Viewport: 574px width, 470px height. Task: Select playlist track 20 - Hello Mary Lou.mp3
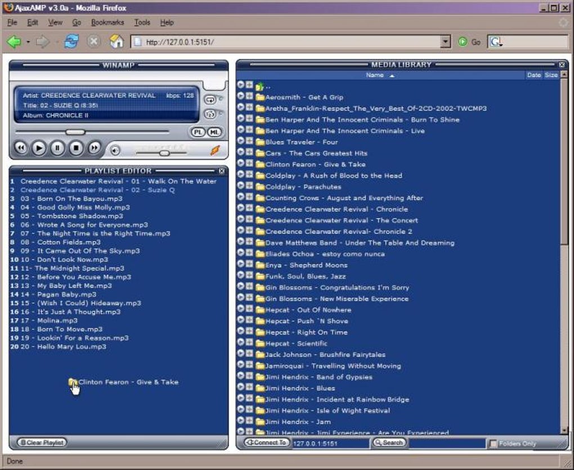coord(64,347)
